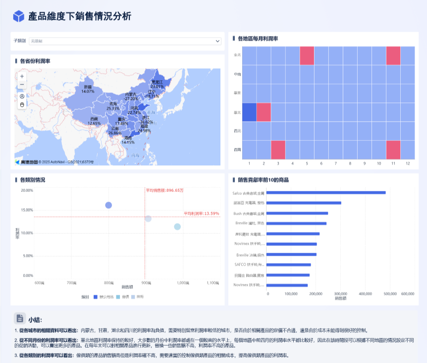This screenshot has height=363, width=427.
Task: Click 内蒙古 -27.20% label on map
Action: click(x=131, y=96)
